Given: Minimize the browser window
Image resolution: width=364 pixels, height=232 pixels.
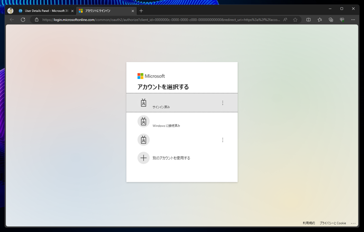Looking at the screenshot, I should 330,9.
